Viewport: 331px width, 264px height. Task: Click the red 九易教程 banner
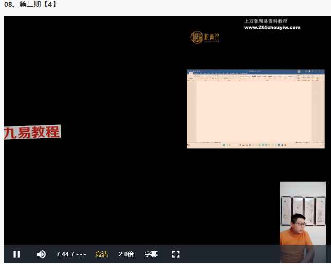pos(32,132)
